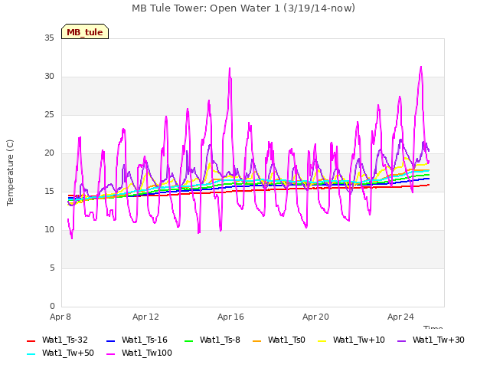Select the Wat1_Ts0 legend label

pyautogui.click(x=286, y=340)
